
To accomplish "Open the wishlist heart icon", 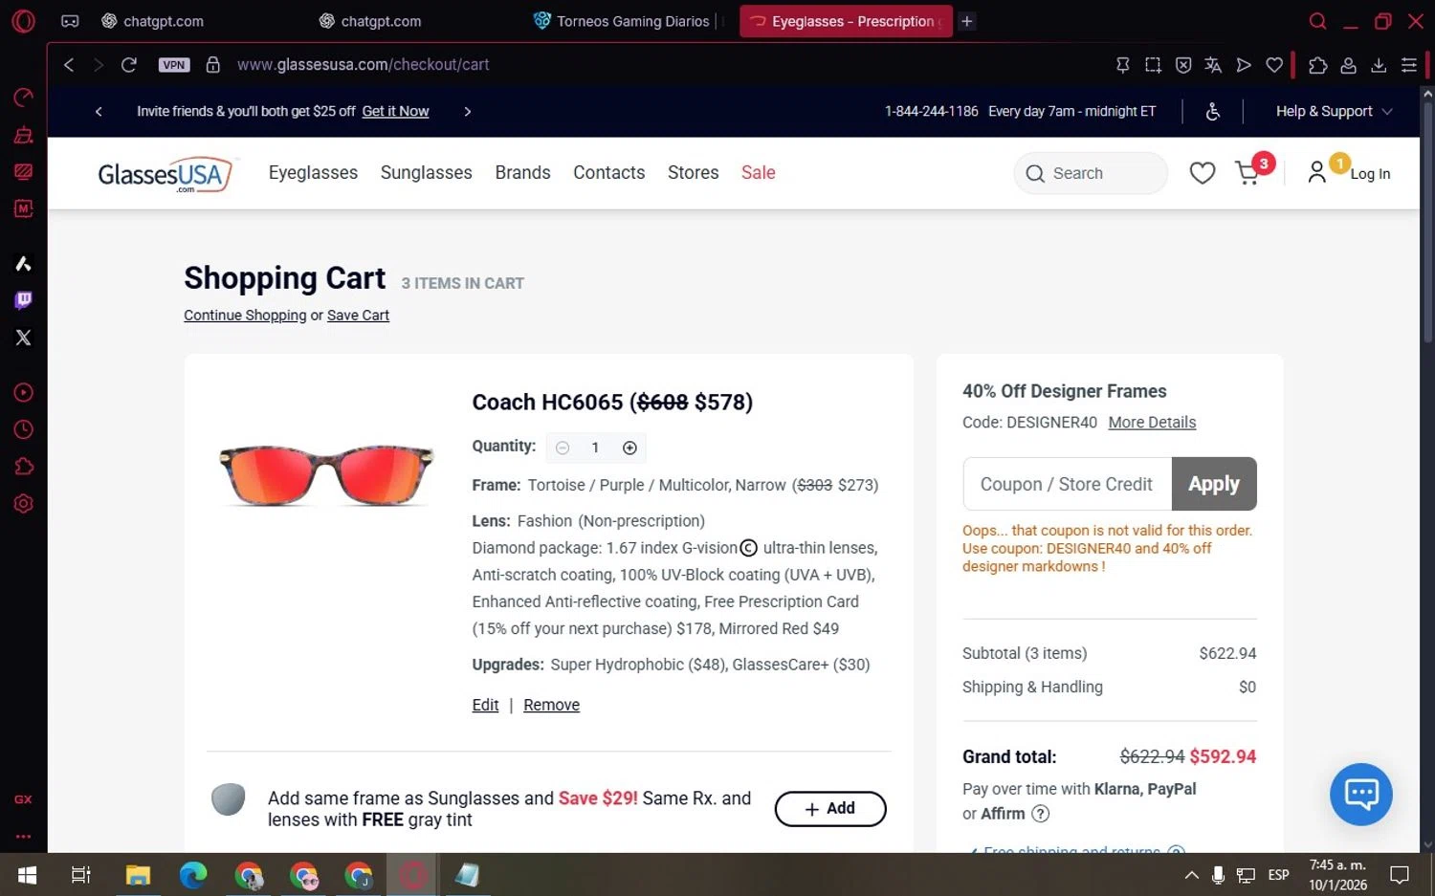I will click(x=1202, y=173).
